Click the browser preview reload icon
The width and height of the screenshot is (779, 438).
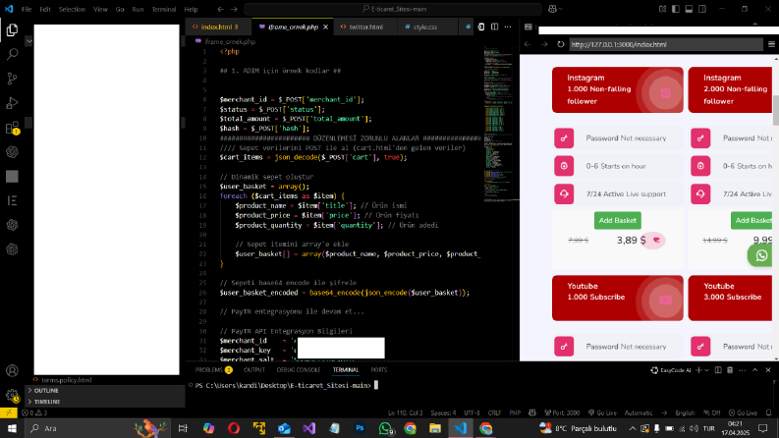tap(560, 44)
